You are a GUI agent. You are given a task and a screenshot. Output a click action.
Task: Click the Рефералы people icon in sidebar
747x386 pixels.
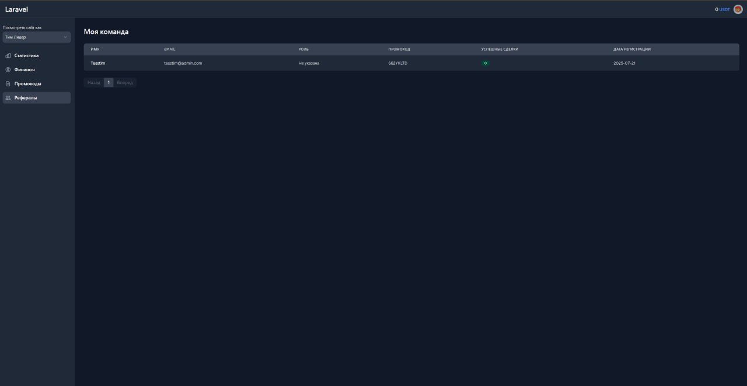pyautogui.click(x=8, y=98)
